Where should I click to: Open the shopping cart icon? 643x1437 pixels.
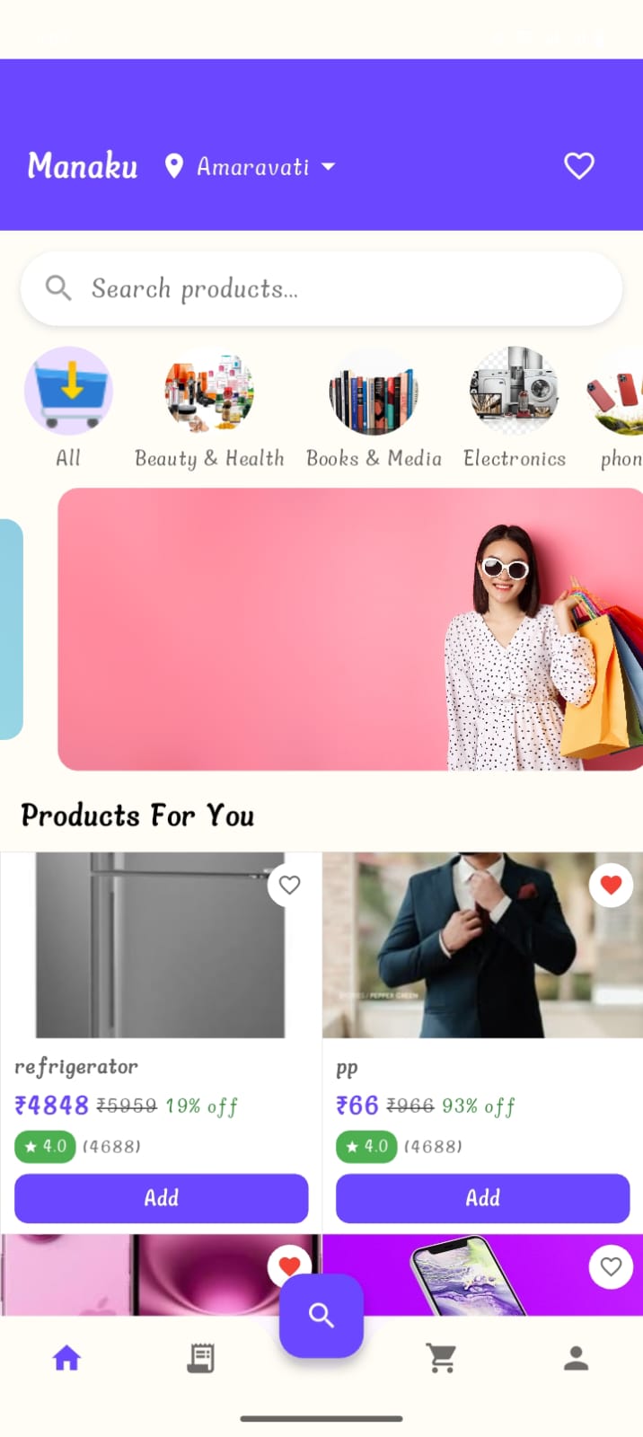click(x=441, y=1358)
